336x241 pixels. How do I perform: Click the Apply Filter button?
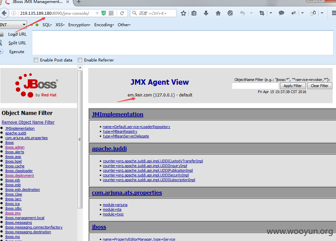point(293,86)
